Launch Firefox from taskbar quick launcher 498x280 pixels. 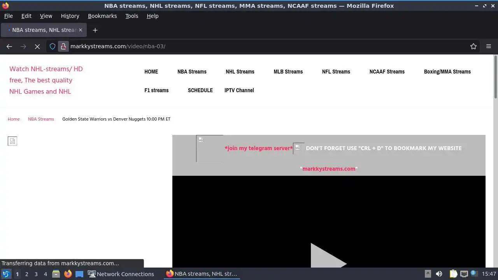[x=68, y=274]
